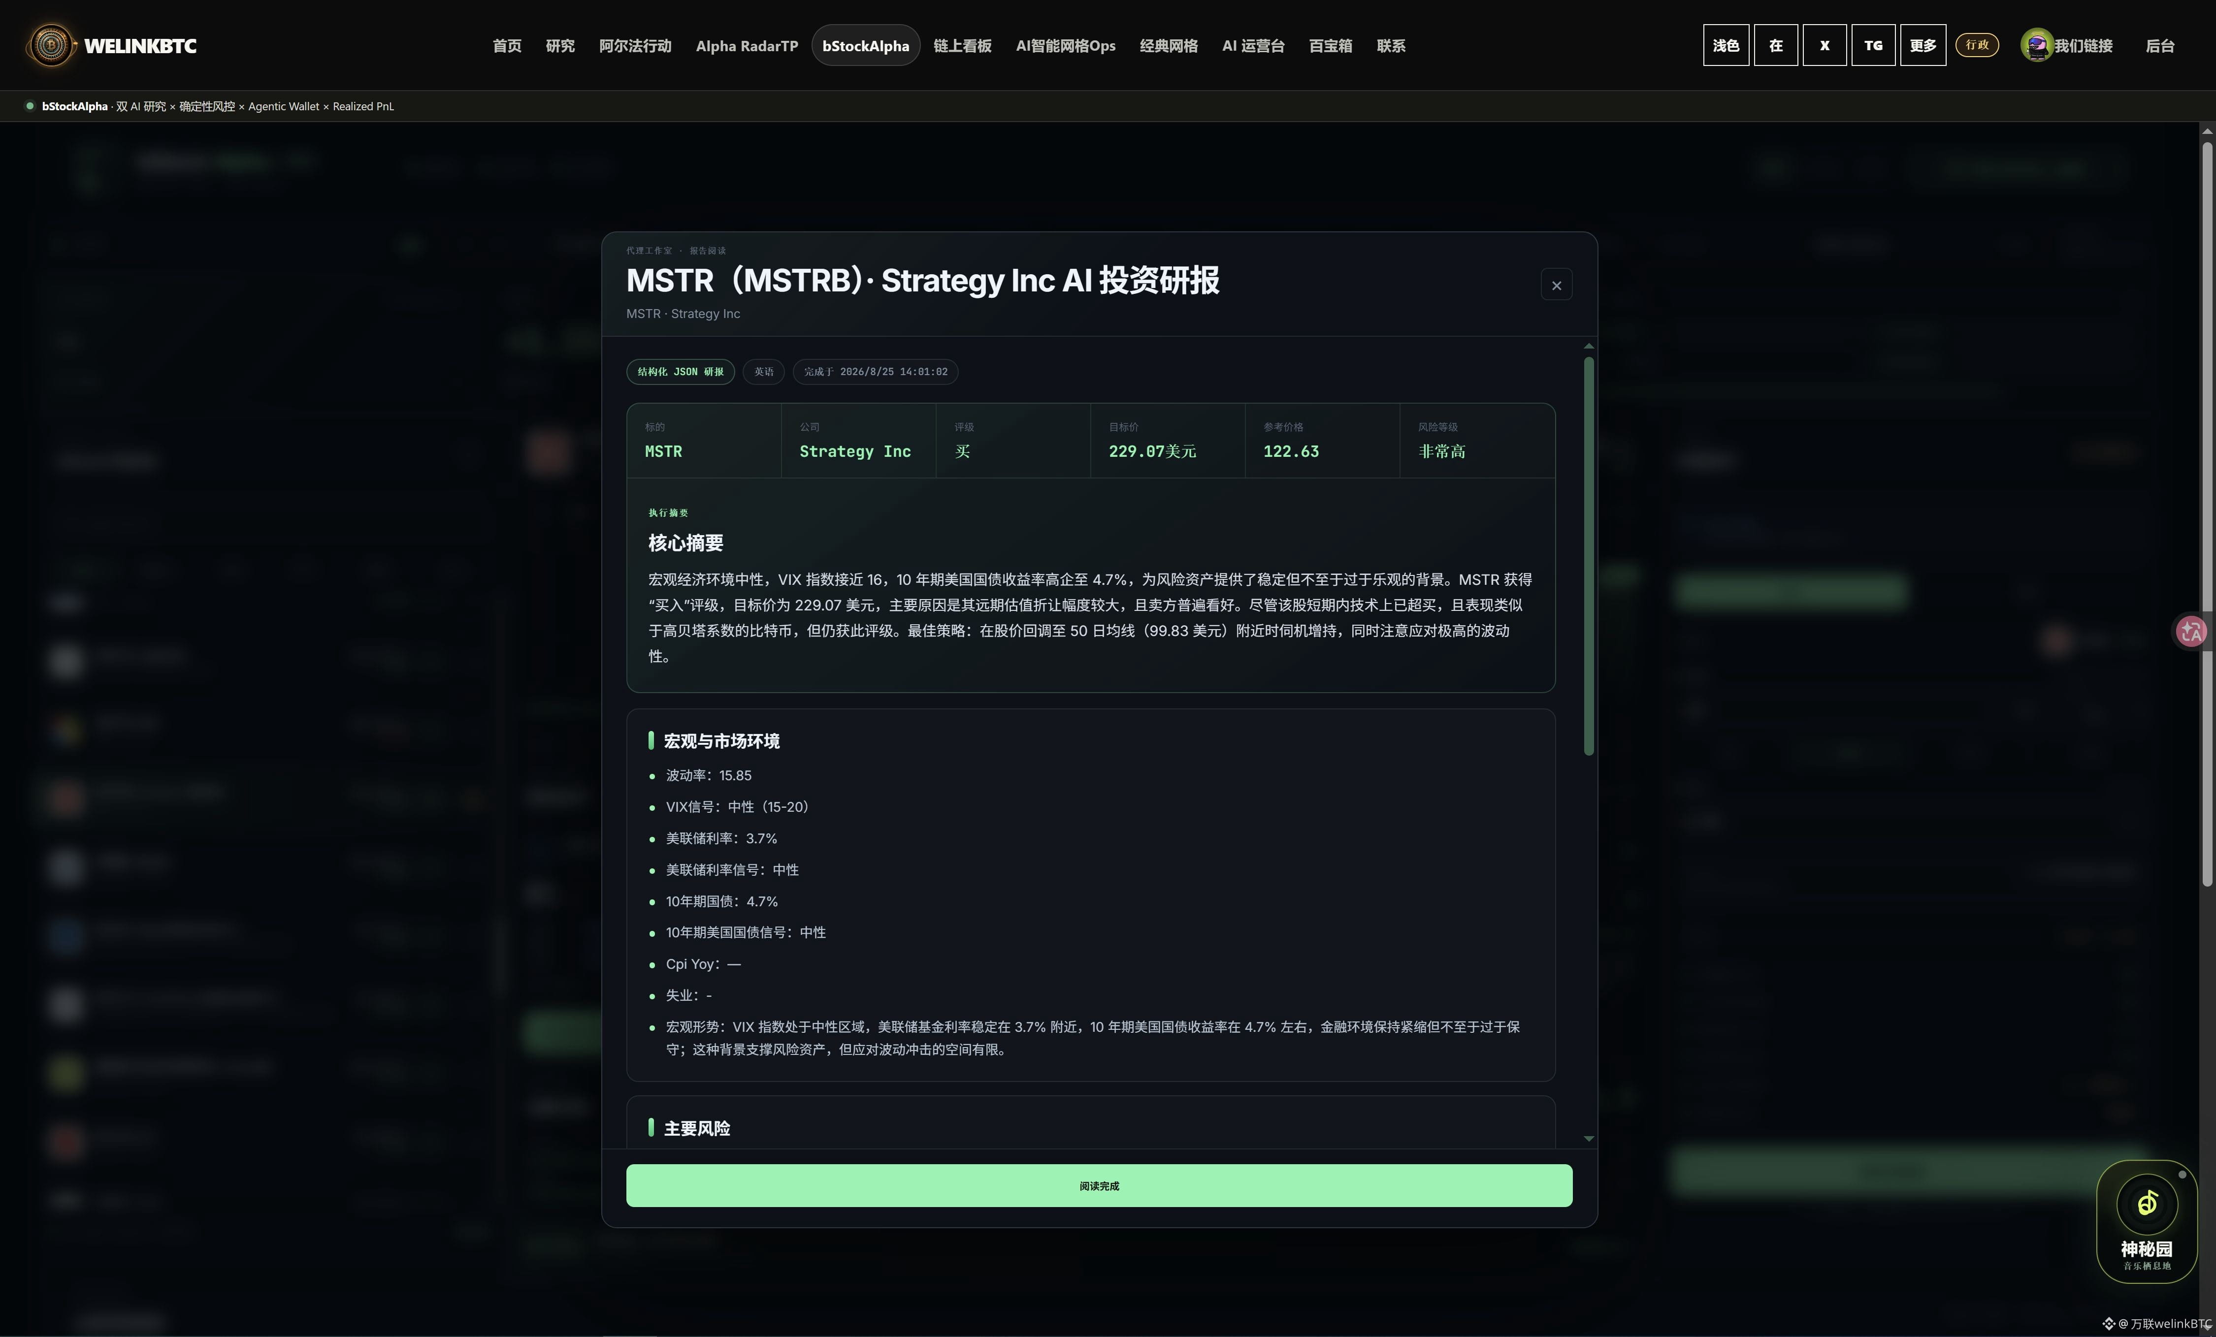Open the 神秘园 music widget icon
The width and height of the screenshot is (2216, 1337).
pyautogui.click(x=2147, y=1203)
